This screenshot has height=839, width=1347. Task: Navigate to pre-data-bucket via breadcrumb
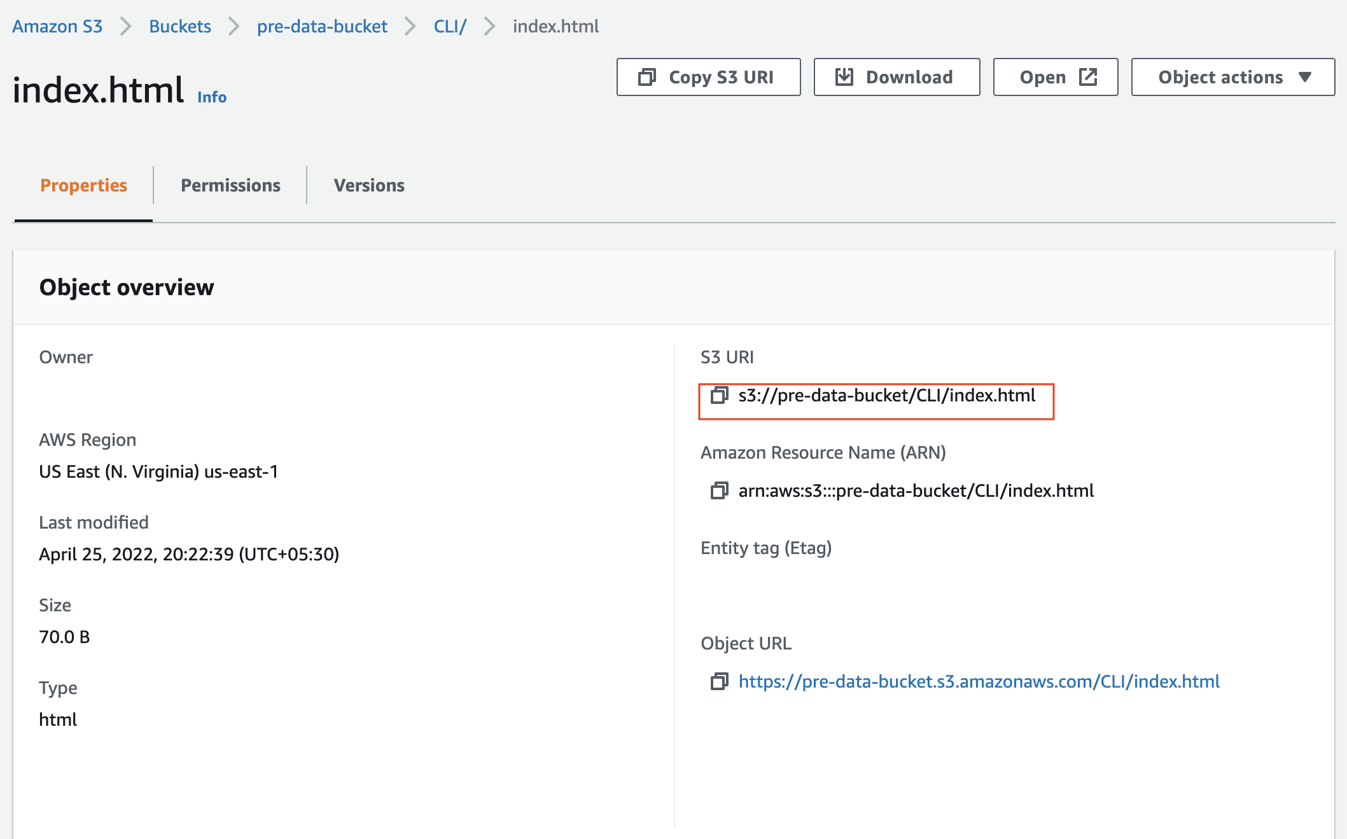coord(322,26)
